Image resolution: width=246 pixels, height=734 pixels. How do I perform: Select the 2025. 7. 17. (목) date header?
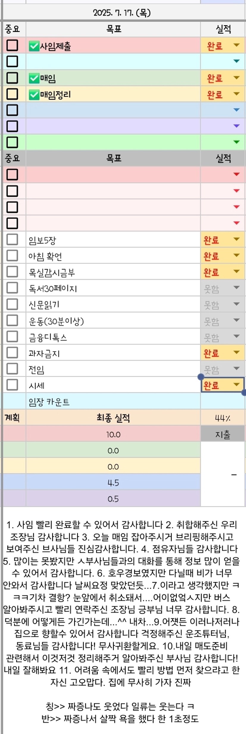tap(122, 13)
